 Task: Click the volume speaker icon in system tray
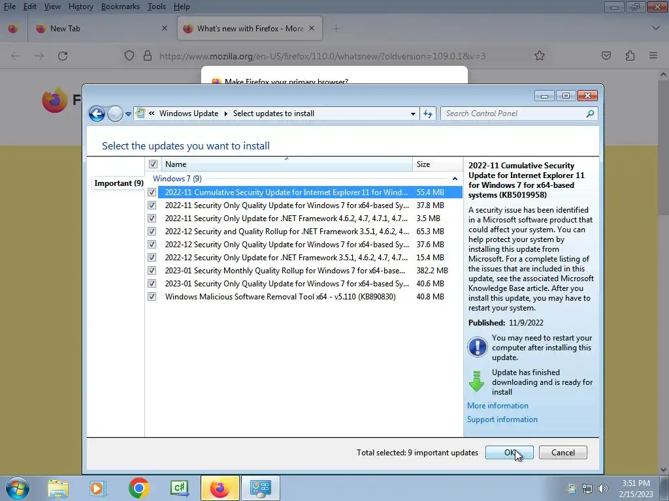(602, 489)
